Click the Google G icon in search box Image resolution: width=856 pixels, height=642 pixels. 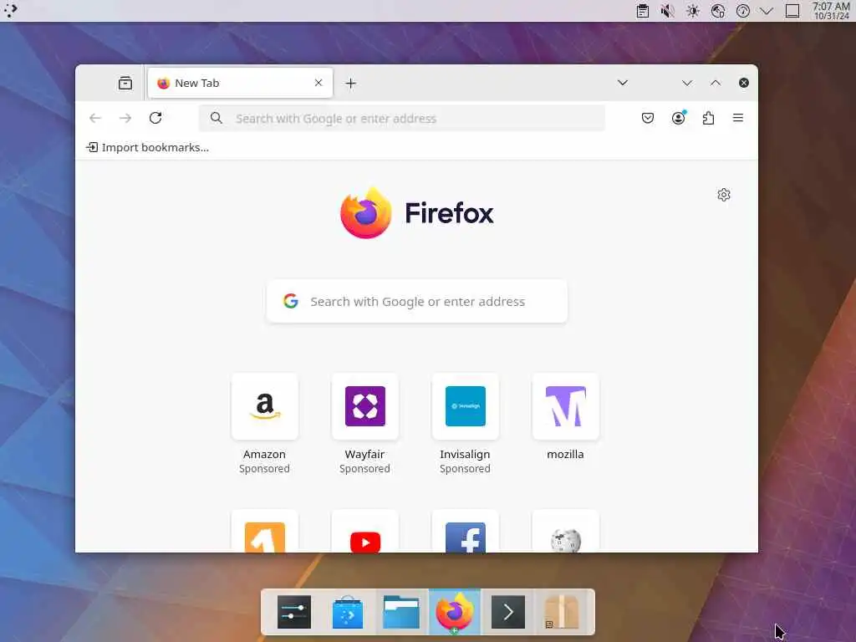pyautogui.click(x=291, y=301)
